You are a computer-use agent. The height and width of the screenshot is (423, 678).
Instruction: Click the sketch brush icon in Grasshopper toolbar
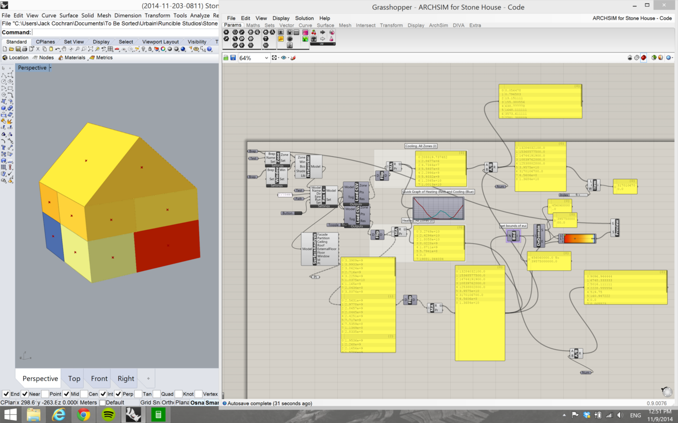pyautogui.click(x=293, y=58)
